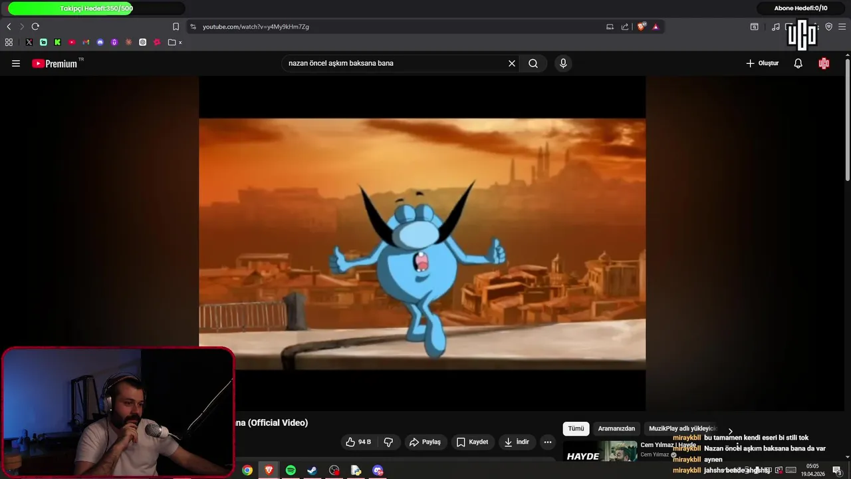The height and width of the screenshot is (479, 851).
Task: Go back with the browser back arrow
Action: (9, 27)
